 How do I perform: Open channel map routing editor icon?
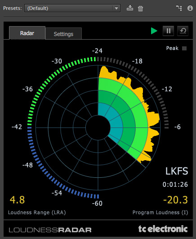click(179, 8)
